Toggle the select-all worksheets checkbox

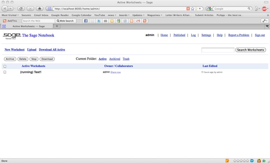(x=4, y=66)
